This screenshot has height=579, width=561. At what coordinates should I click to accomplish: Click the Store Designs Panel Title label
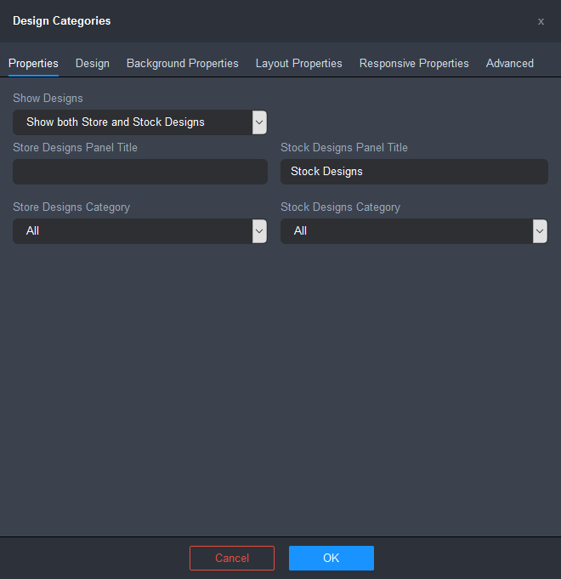(x=76, y=148)
